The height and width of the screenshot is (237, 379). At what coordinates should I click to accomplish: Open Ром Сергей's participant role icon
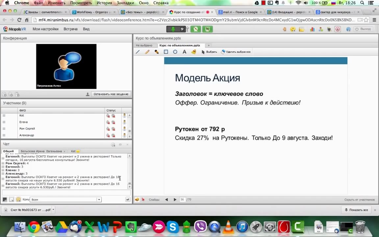pos(124,129)
